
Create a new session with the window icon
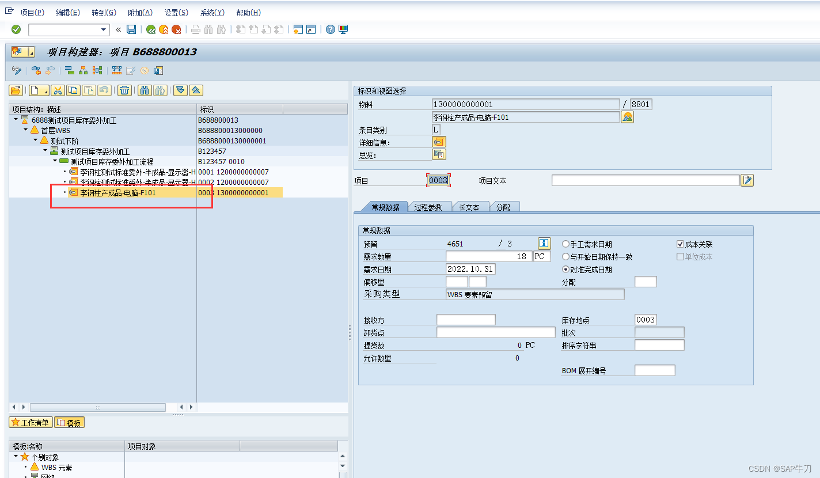tap(298, 29)
